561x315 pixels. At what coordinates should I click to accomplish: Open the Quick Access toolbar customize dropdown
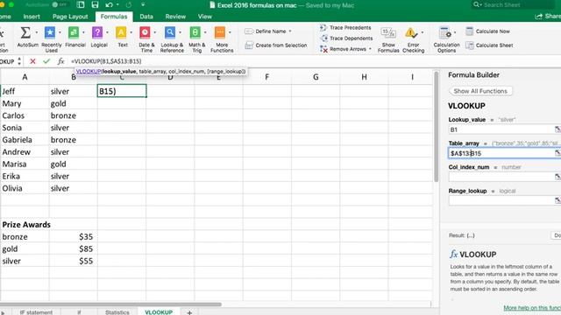point(143,5)
